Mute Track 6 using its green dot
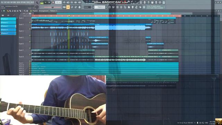The width and height of the screenshot is (222, 125). click(30, 48)
